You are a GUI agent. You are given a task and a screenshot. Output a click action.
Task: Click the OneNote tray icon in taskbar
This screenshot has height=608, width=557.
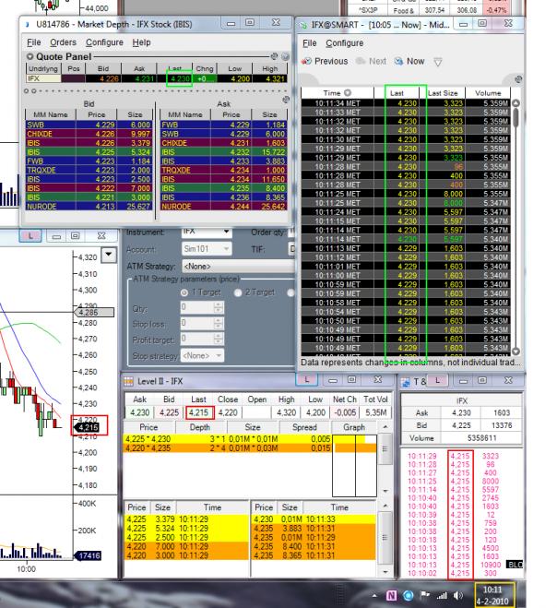[392, 595]
